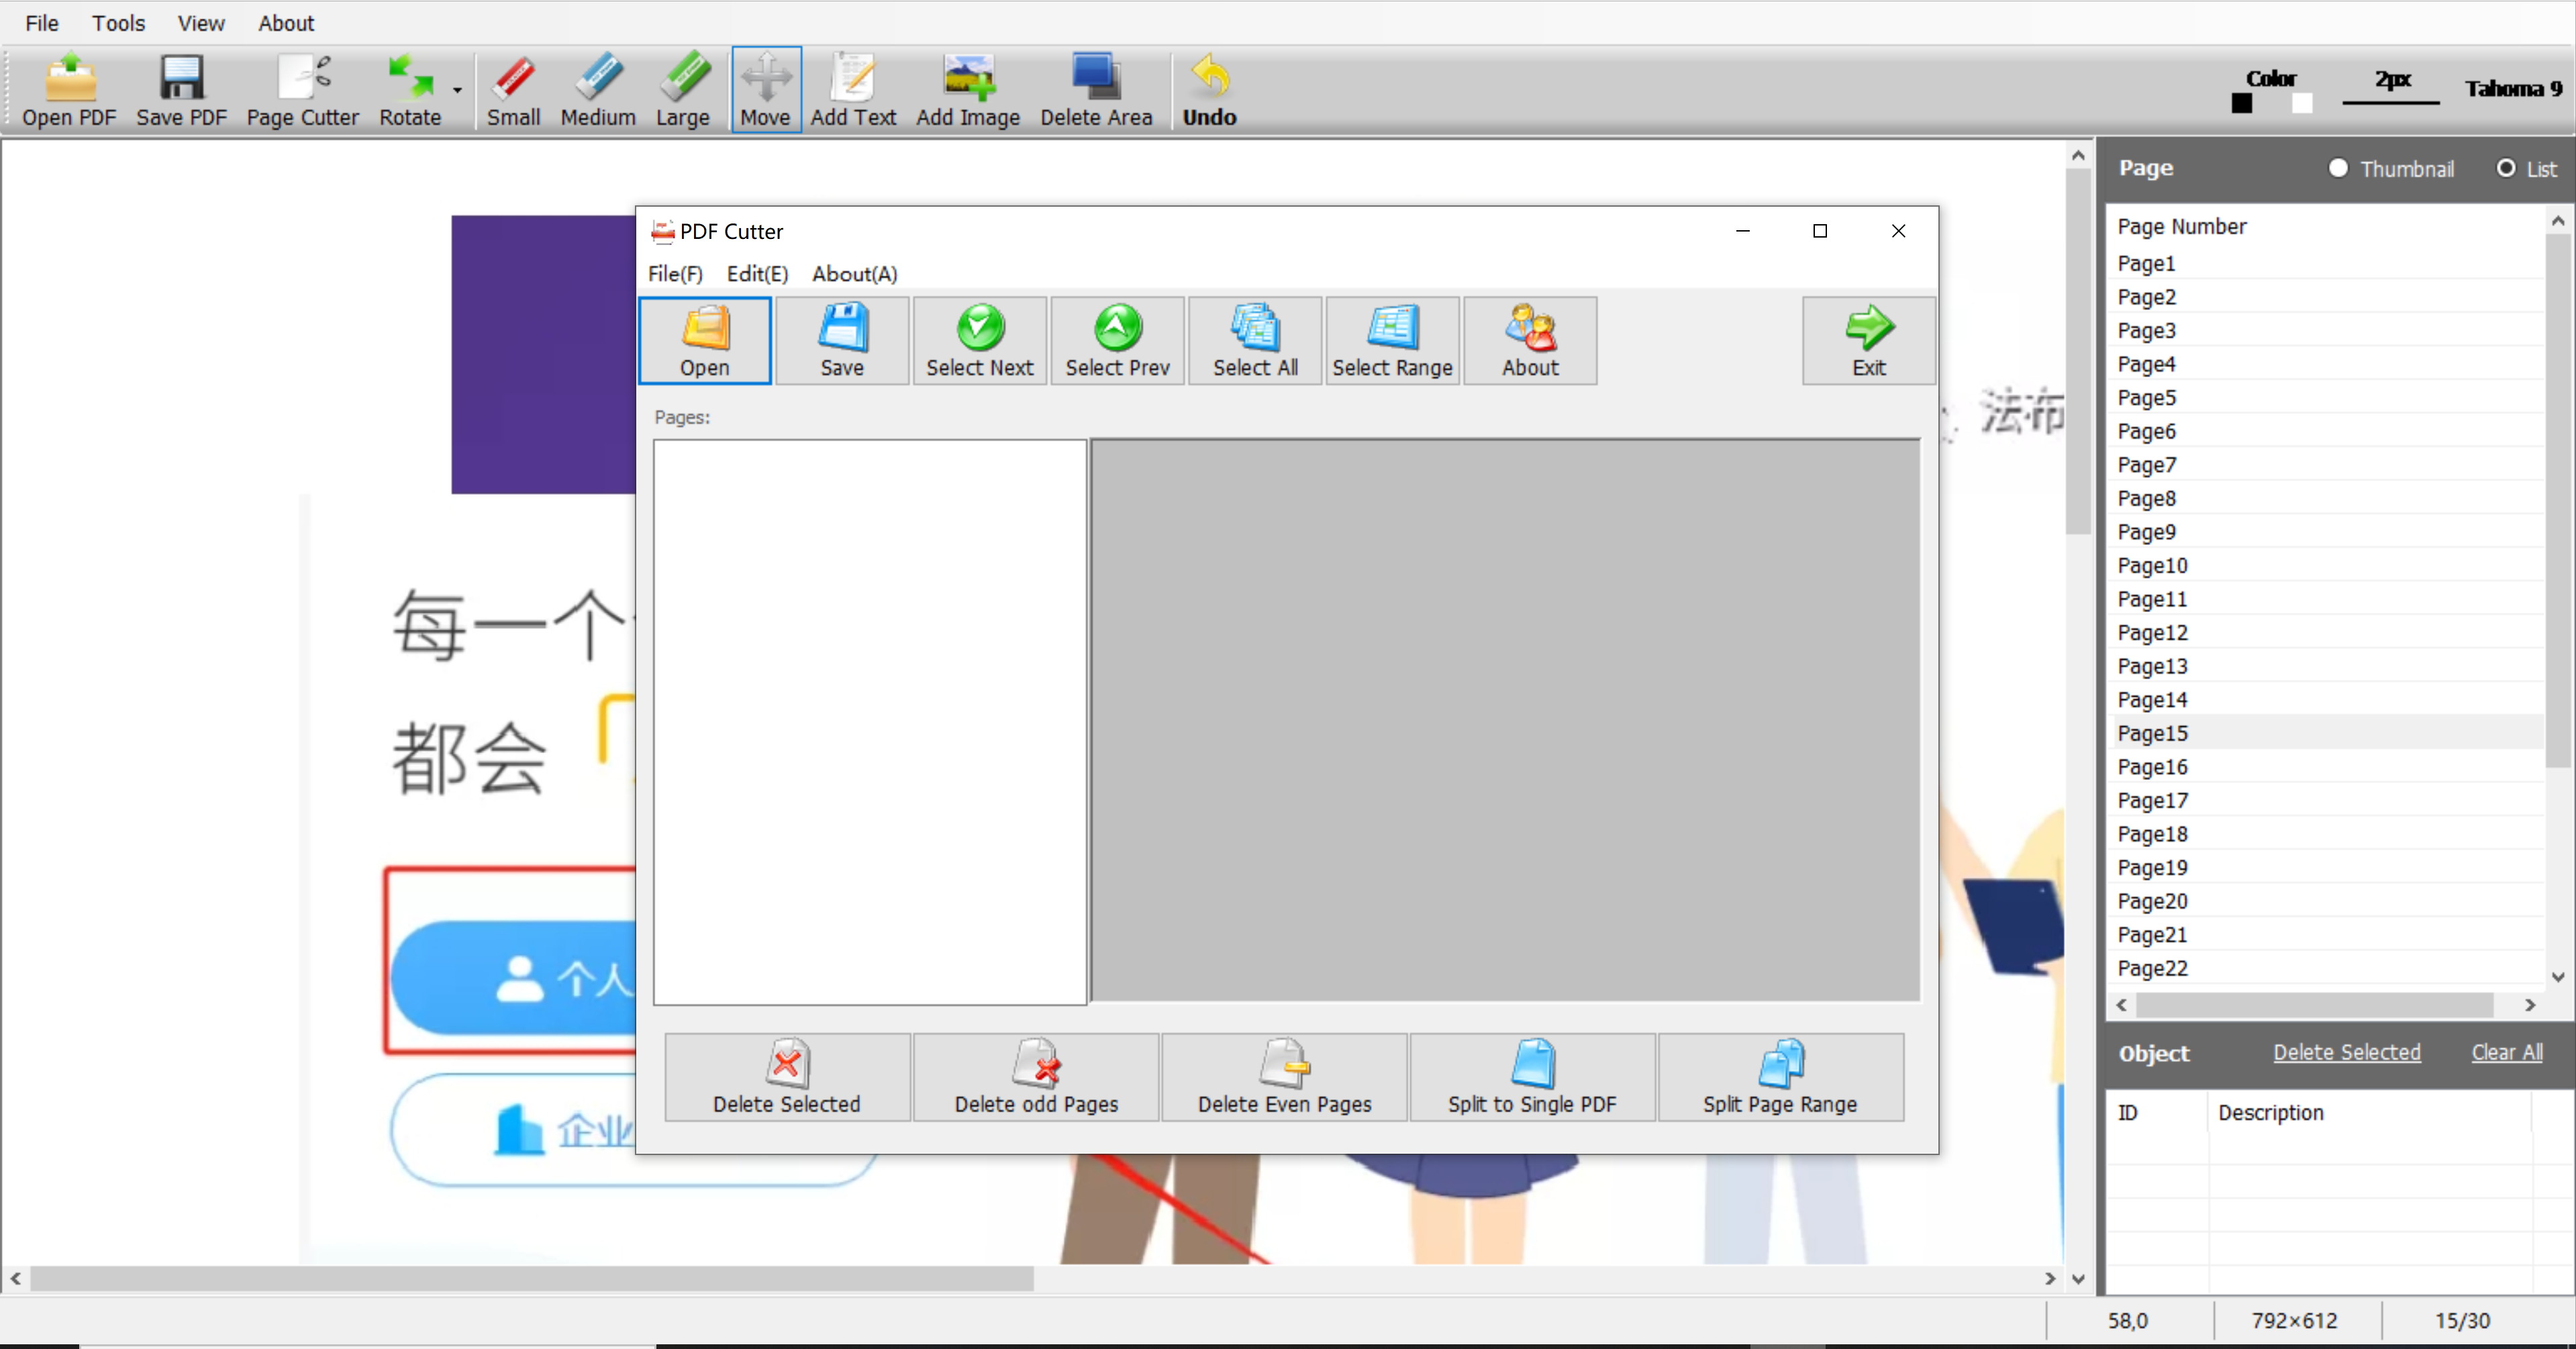Click Delete odd Pages button
This screenshot has height=1349, width=2576.
point(1036,1077)
